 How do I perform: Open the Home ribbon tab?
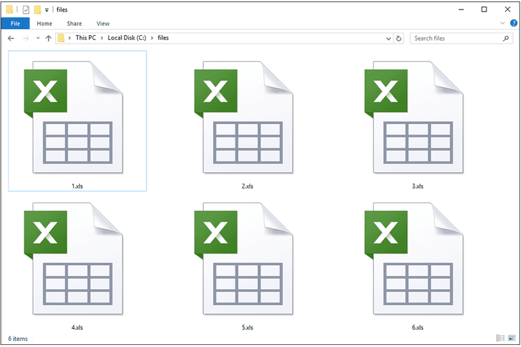[45, 24]
